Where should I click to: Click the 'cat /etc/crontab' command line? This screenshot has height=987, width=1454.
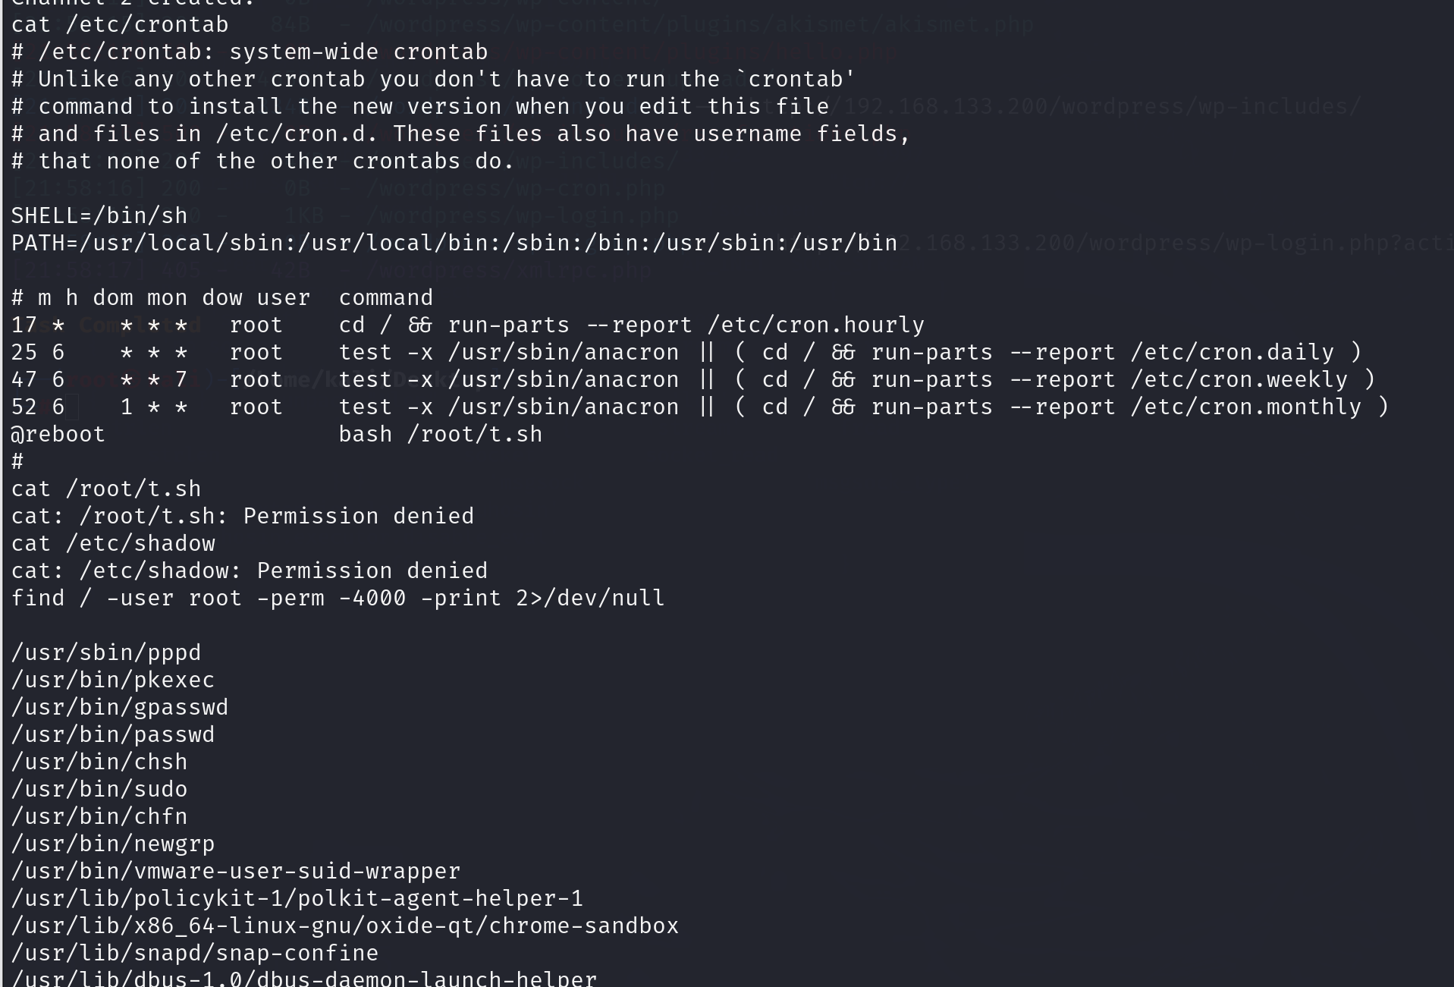[x=120, y=24]
